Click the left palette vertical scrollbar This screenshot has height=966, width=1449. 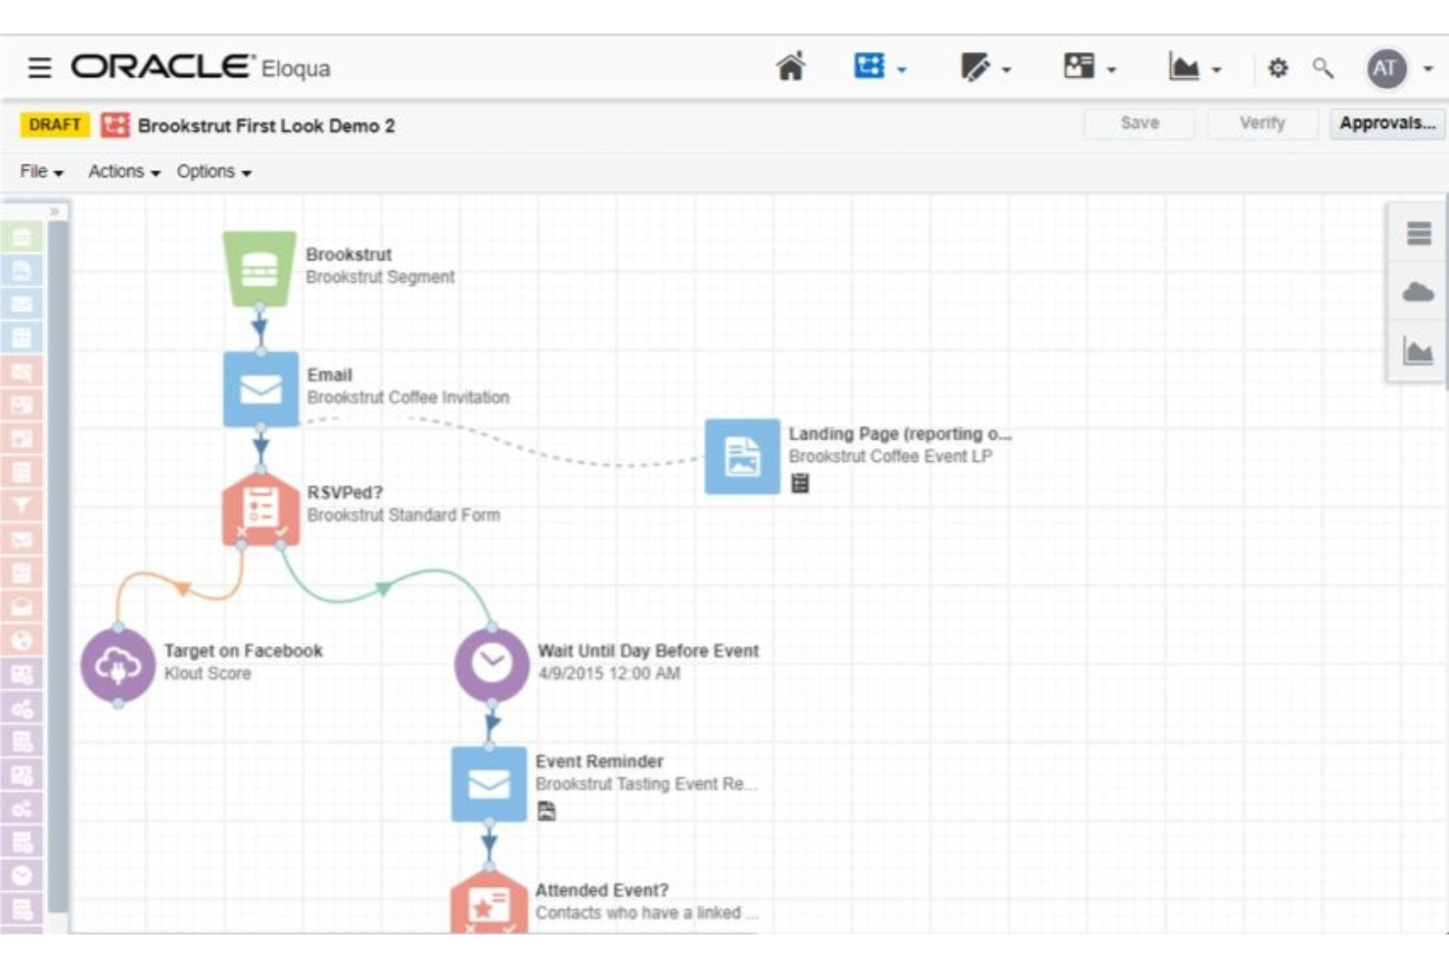58,568
